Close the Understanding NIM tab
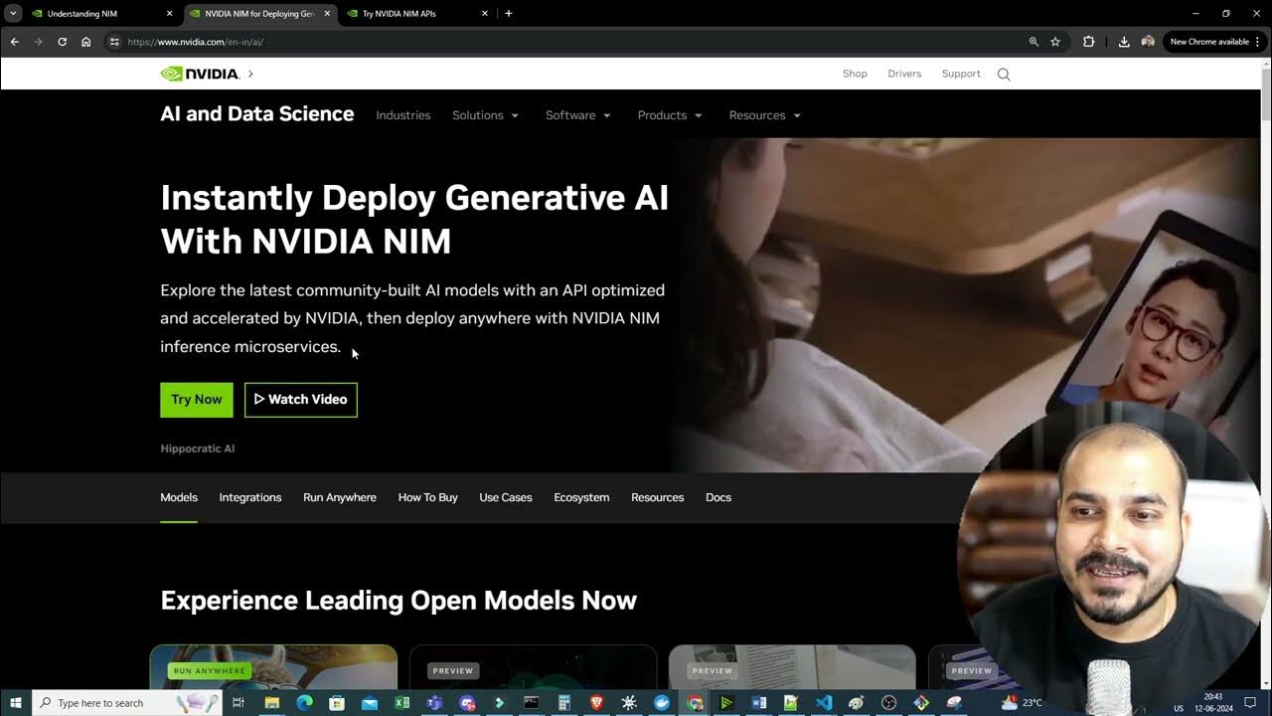Viewport: 1272px width, 716px height. 169,14
